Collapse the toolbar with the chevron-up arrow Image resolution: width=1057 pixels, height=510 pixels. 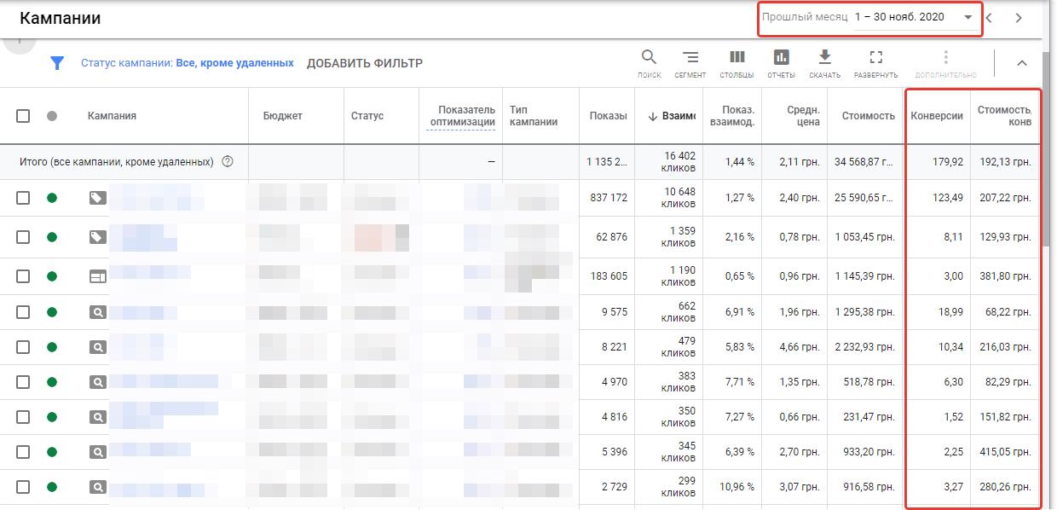(x=1022, y=63)
